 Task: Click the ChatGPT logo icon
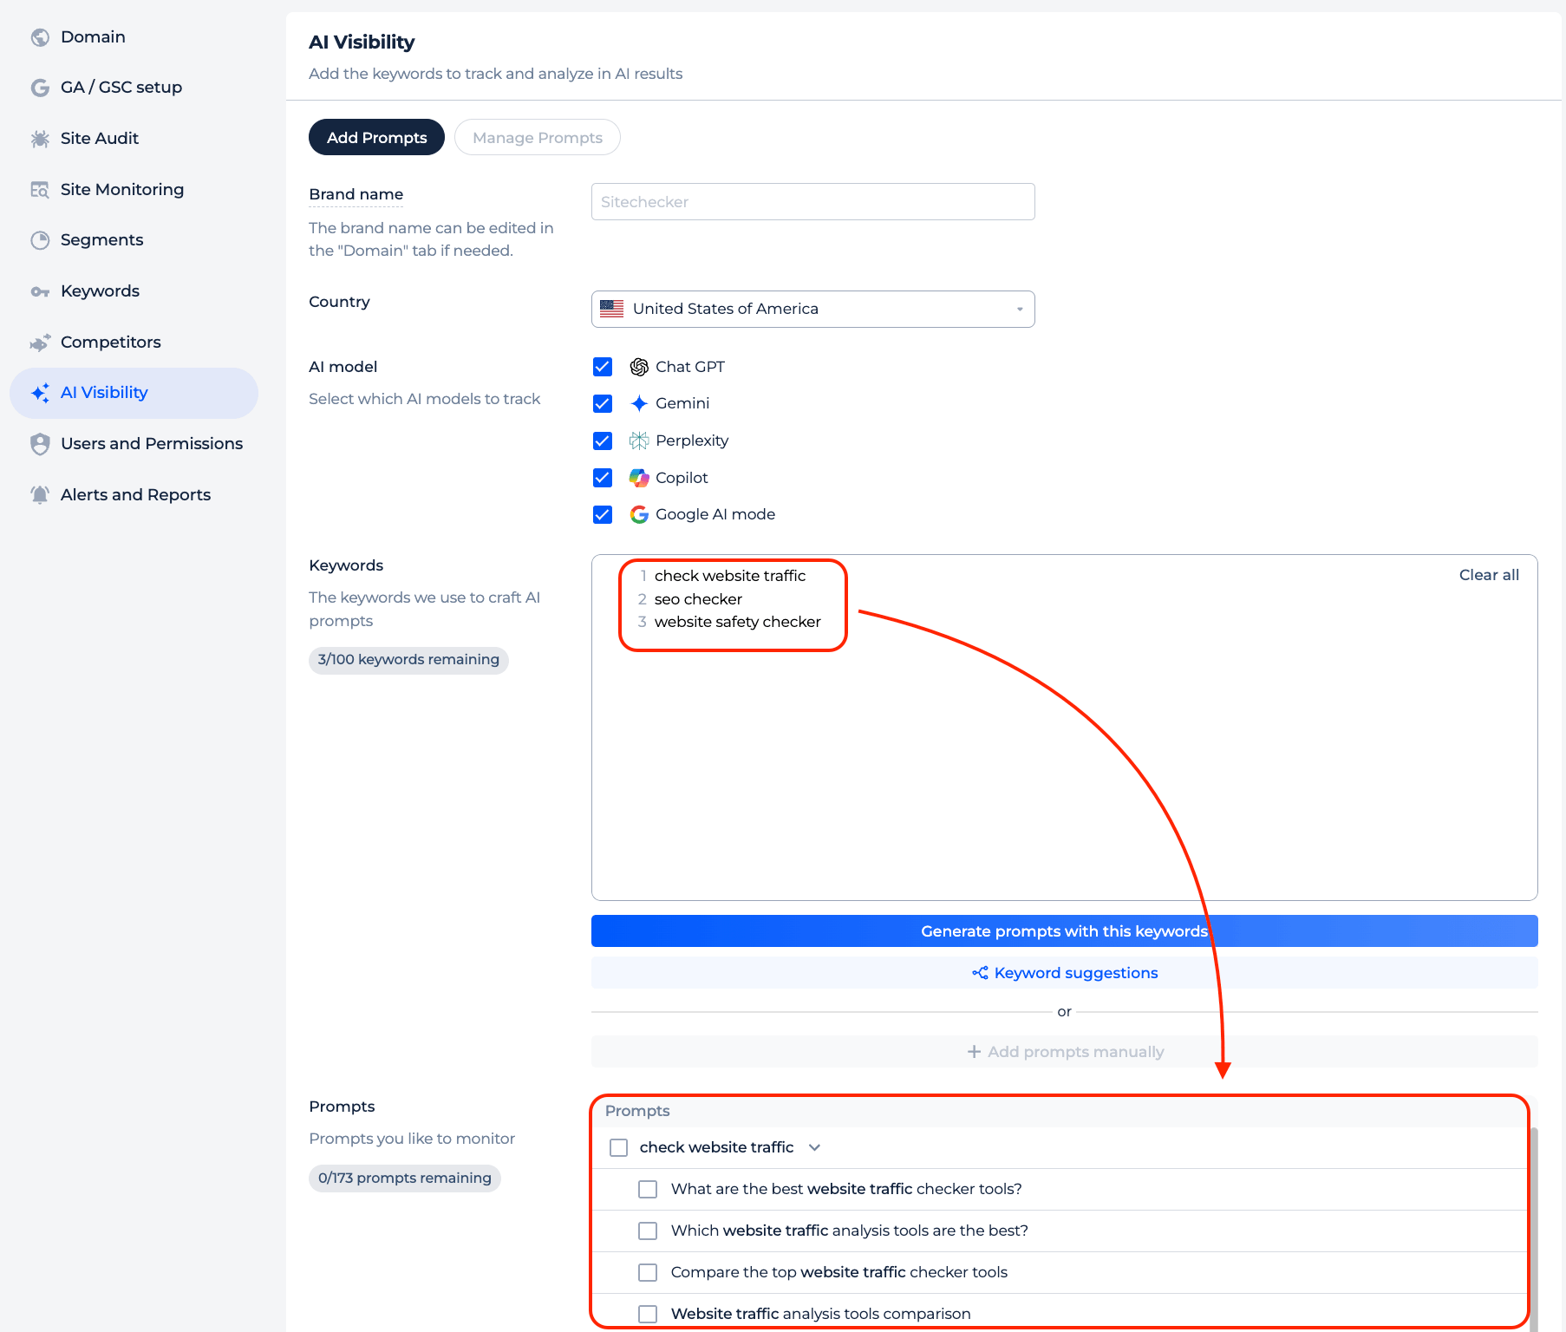639,367
